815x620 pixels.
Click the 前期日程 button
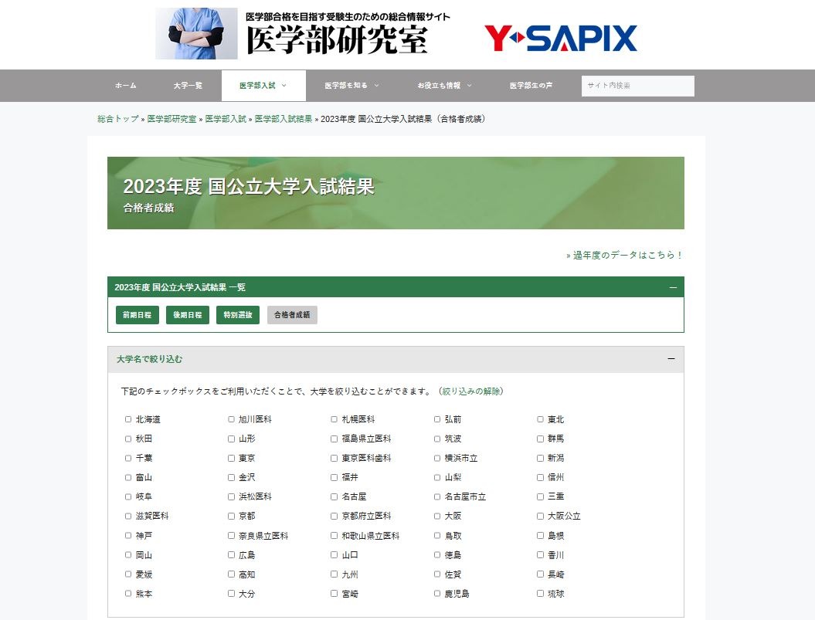(138, 315)
